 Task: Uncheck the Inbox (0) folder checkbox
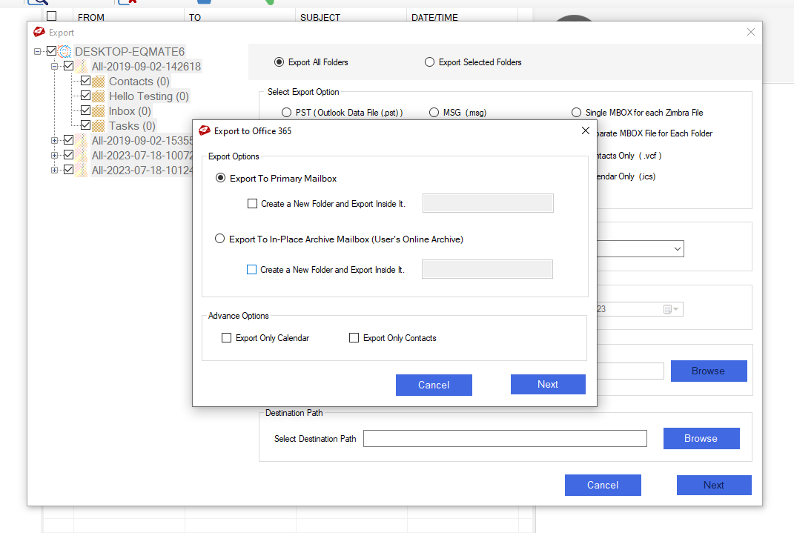(85, 110)
